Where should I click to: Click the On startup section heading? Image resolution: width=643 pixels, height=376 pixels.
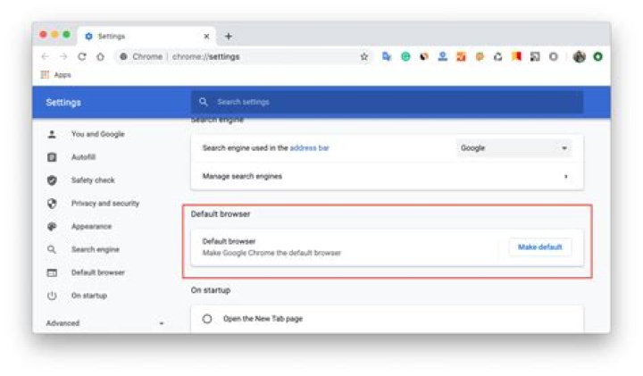[x=211, y=290]
